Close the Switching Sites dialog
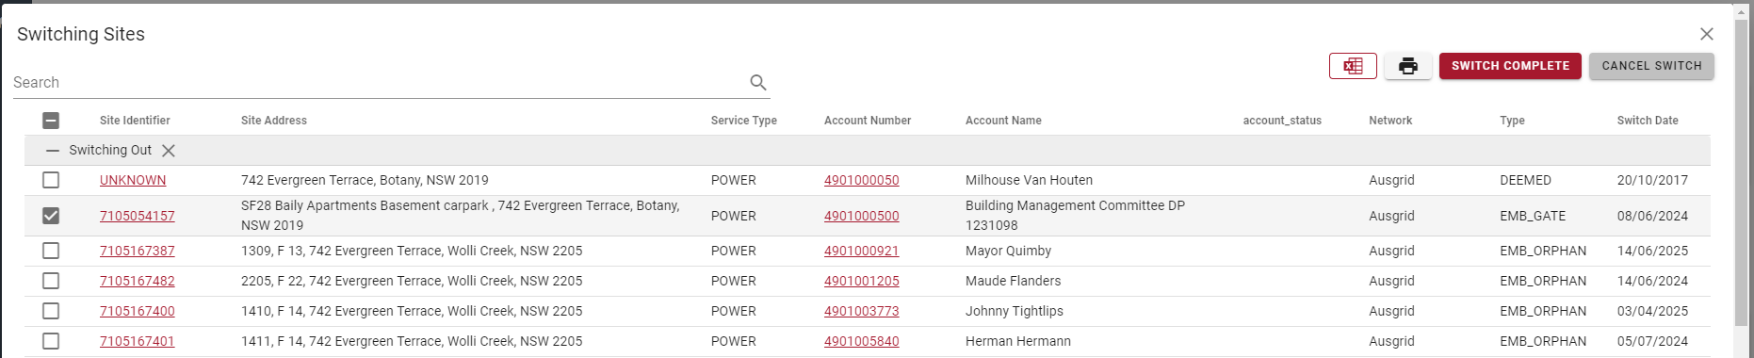The image size is (1754, 358). [1707, 34]
